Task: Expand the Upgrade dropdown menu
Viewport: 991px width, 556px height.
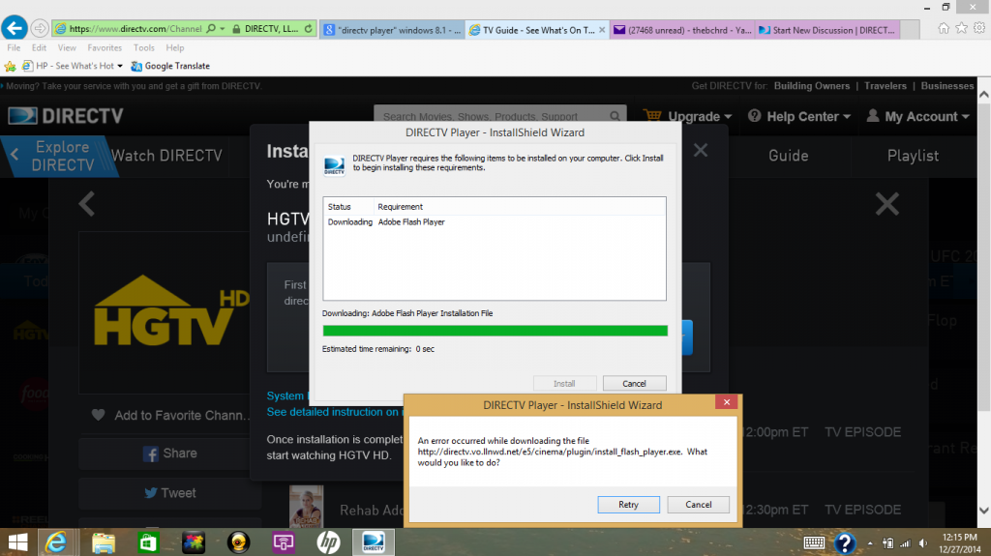Action: pyautogui.click(x=728, y=117)
